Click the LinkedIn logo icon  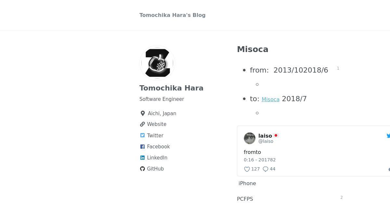(142, 158)
